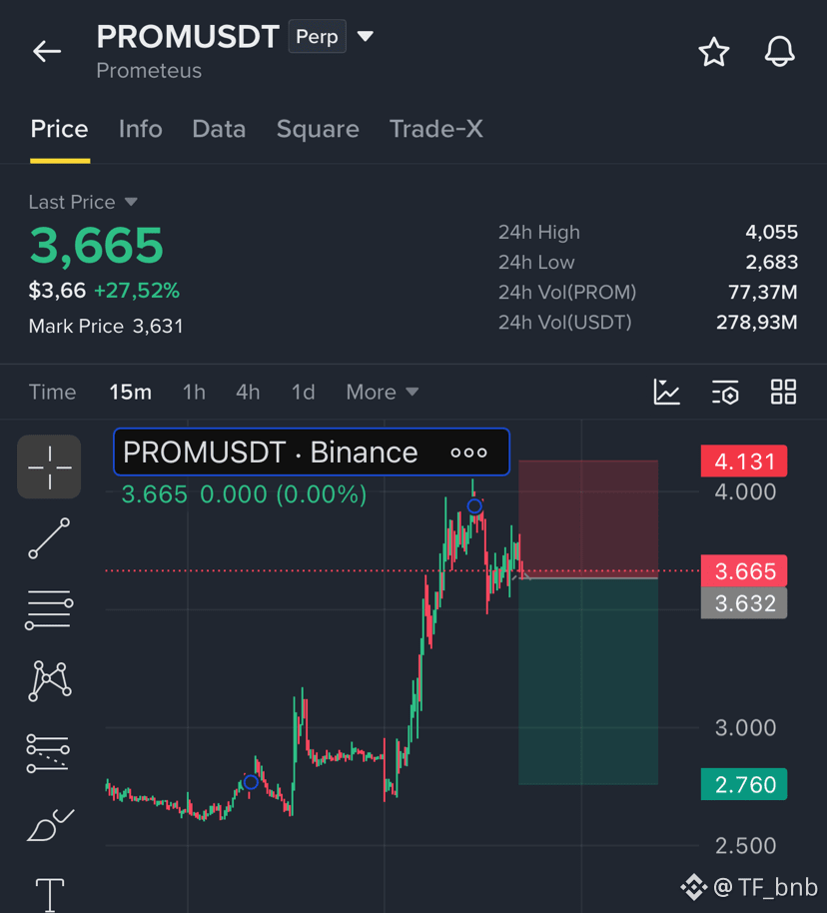The image size is (827, 913).
Task: Switch to the Info tab
Action: point(141,129)
